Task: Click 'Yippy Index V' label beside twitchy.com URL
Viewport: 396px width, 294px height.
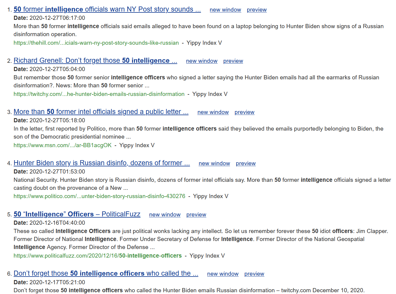Action: coord(210,94)
